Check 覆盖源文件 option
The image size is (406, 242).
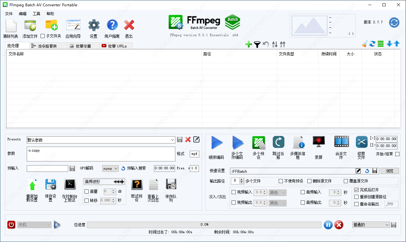point(346,181)
